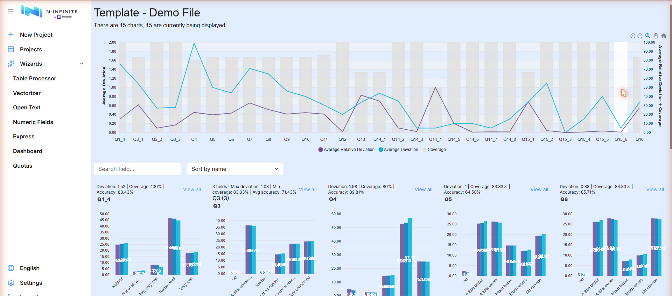672x296 pixels.
Task: Click Average Deviation axis title
Action: pyautogui.click(x=104, y=86)
